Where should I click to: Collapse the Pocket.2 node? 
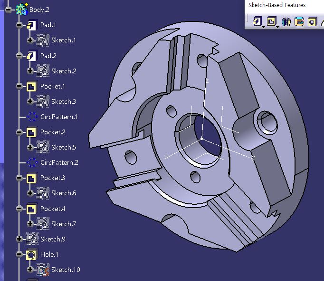tap(19, 132)
